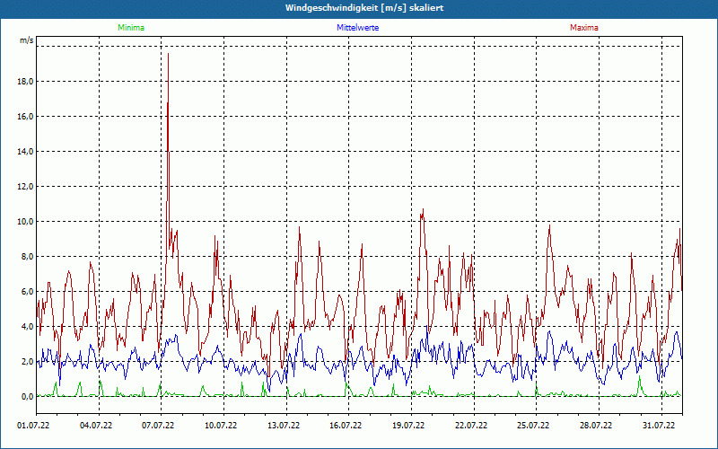718x449 pixels.
Task: Click the 0,0 y-axis value
Action: point(28,396)
